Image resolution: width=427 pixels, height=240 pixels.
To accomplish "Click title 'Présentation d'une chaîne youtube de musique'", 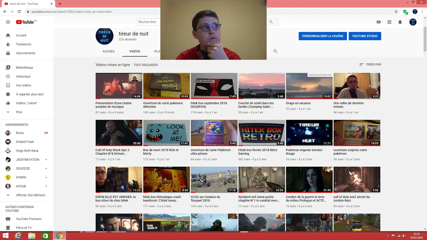I will (x=113, y=105).
